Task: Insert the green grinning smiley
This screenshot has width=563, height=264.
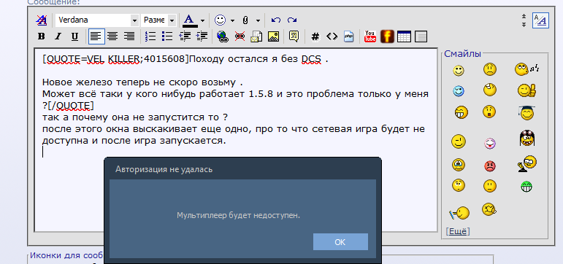Action: pyautogui.click(x=526, y=187)
